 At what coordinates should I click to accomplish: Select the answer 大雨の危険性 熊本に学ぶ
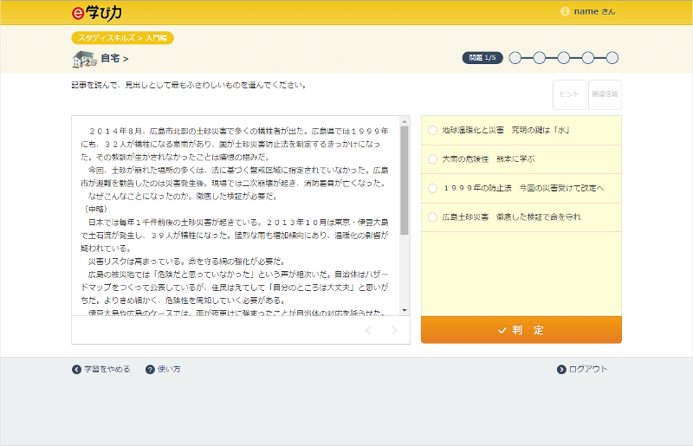(433, 159)
